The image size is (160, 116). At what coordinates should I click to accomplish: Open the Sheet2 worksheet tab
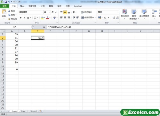[24, 111]
